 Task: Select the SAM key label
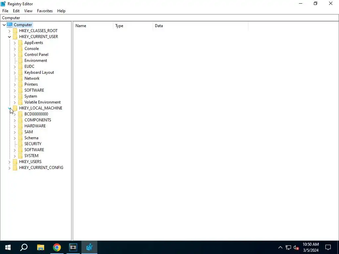click(x=28, y=132)
